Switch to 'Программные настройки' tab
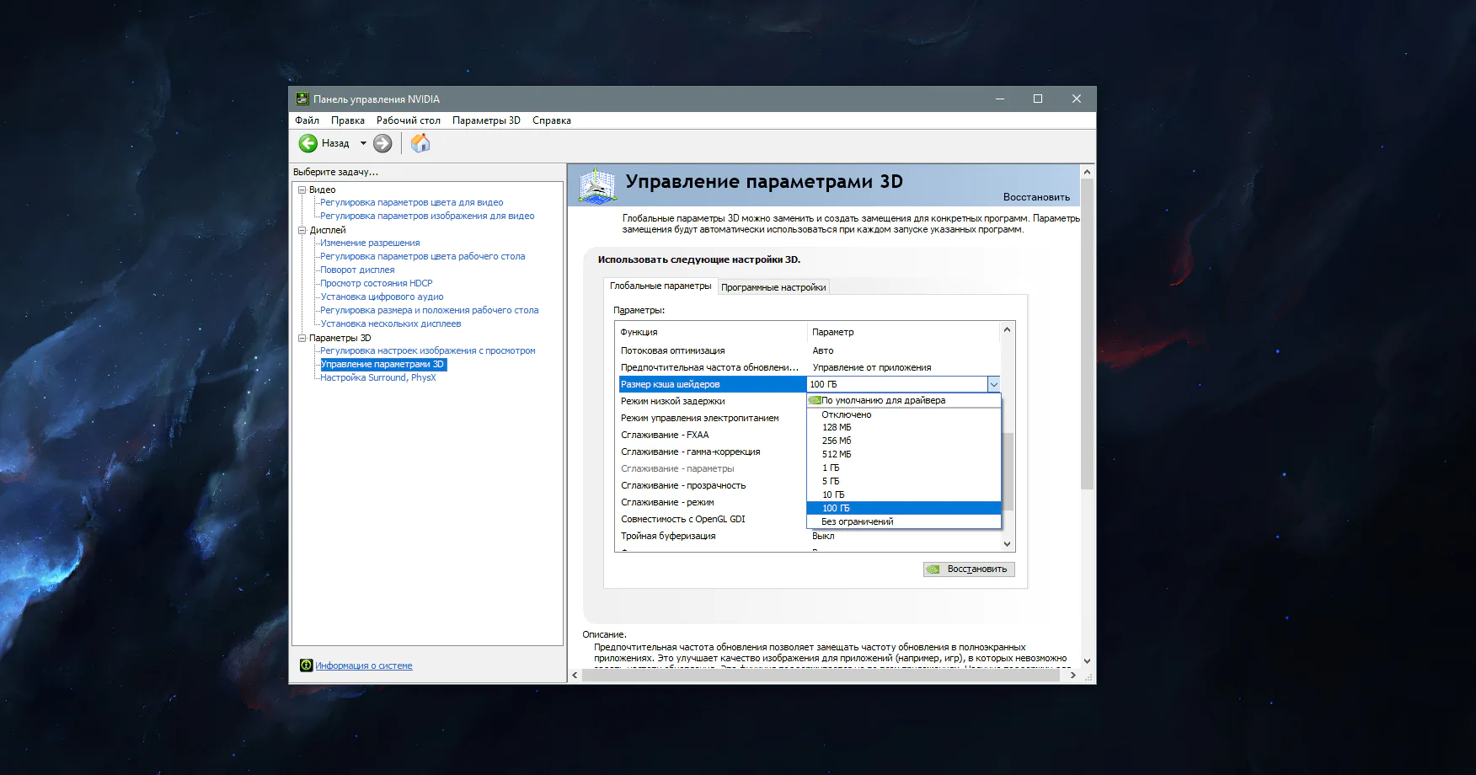Image resolution: width=1476 pixels, height=775 pixels. (x=773, y=287)
